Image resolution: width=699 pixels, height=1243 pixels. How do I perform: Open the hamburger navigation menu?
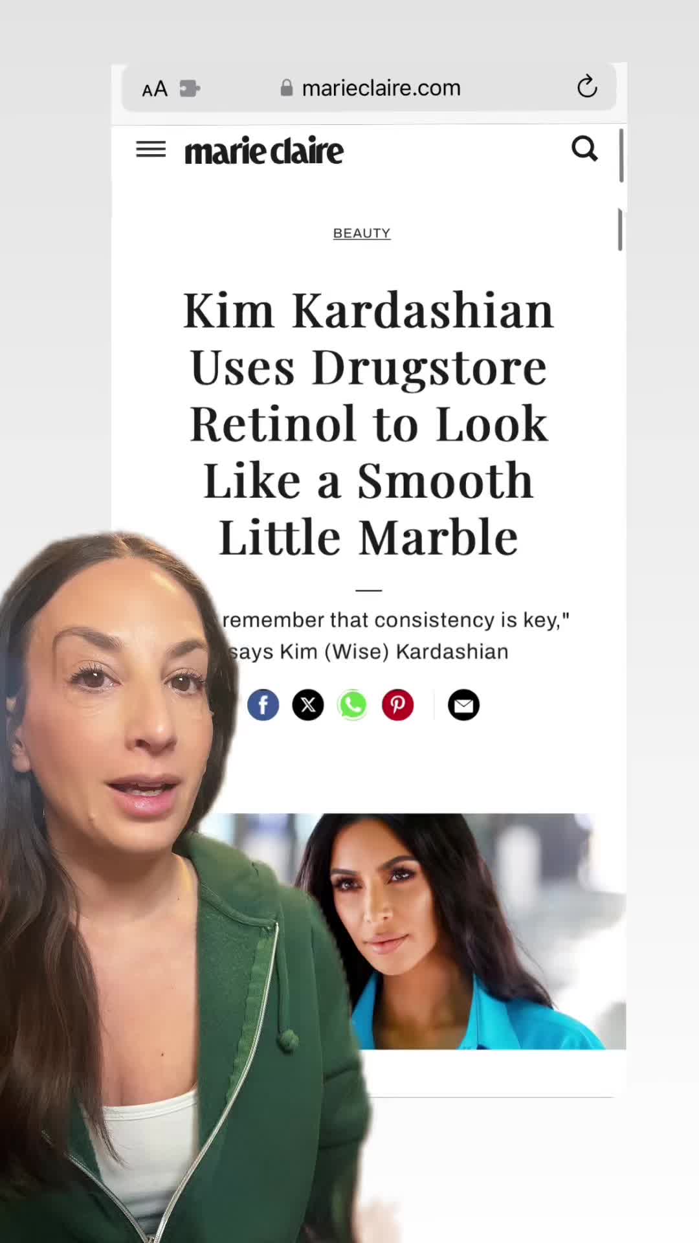151,150
